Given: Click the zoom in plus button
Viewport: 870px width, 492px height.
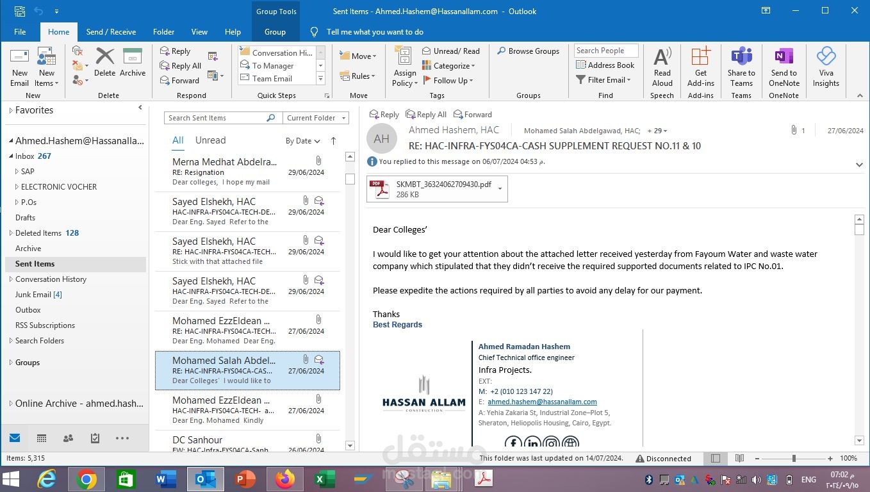Looking at the screenshot, I should pos(830,459).
